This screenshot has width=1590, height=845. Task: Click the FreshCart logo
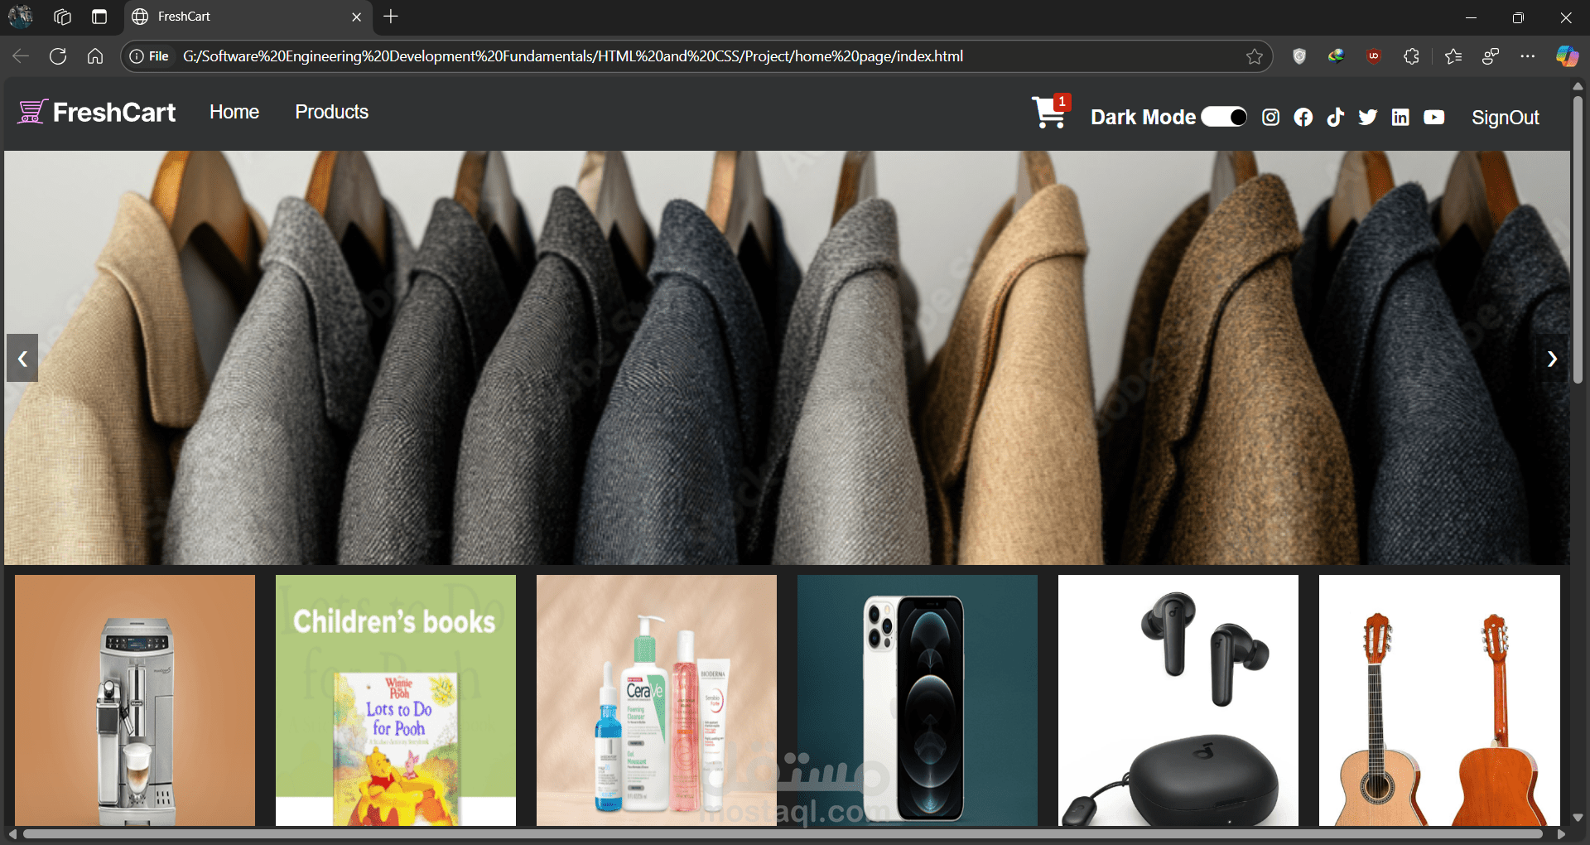tap(97, 112)
